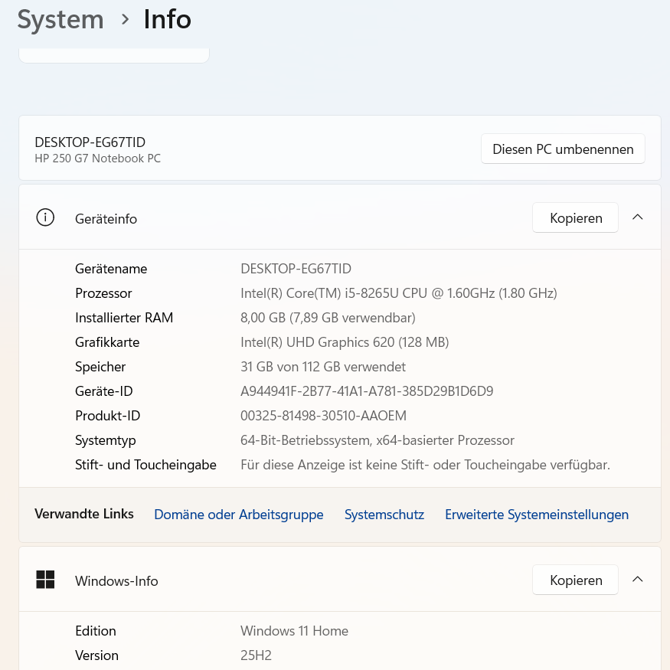Copy Windows-Info with Kopieren button

[x=575, y=580]
